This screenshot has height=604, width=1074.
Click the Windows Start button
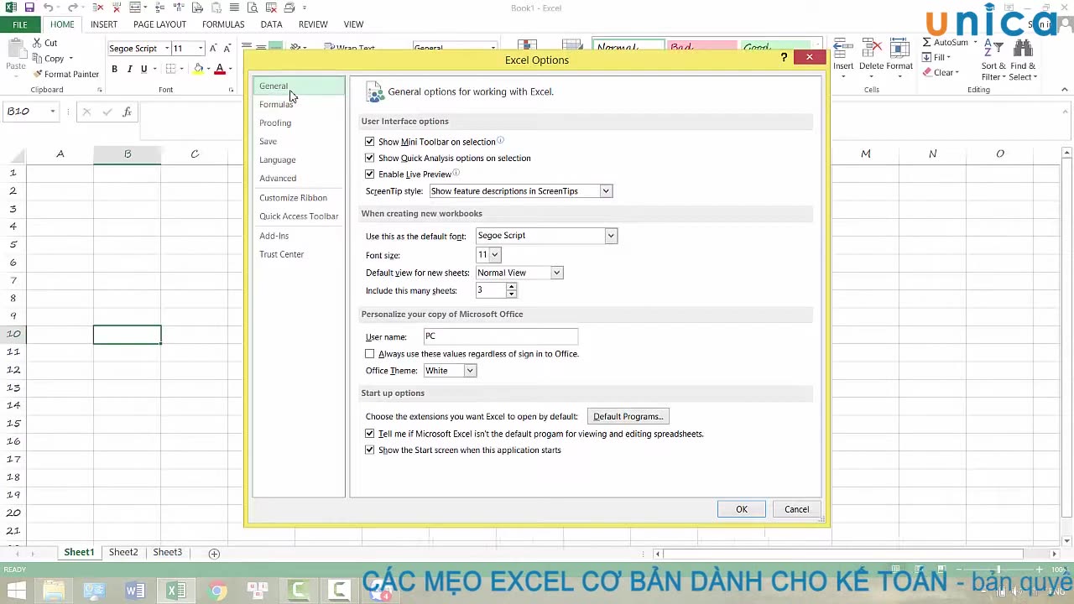click(16, 591)
